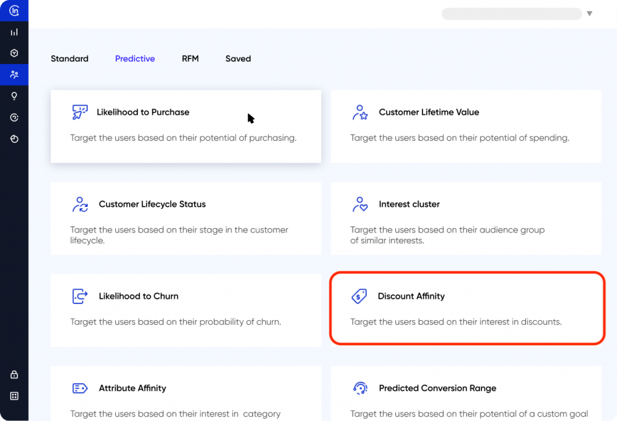Viewport: 617px width, 421px height.
Task: Switch to the Standard tab
Action: click(69, 59)
